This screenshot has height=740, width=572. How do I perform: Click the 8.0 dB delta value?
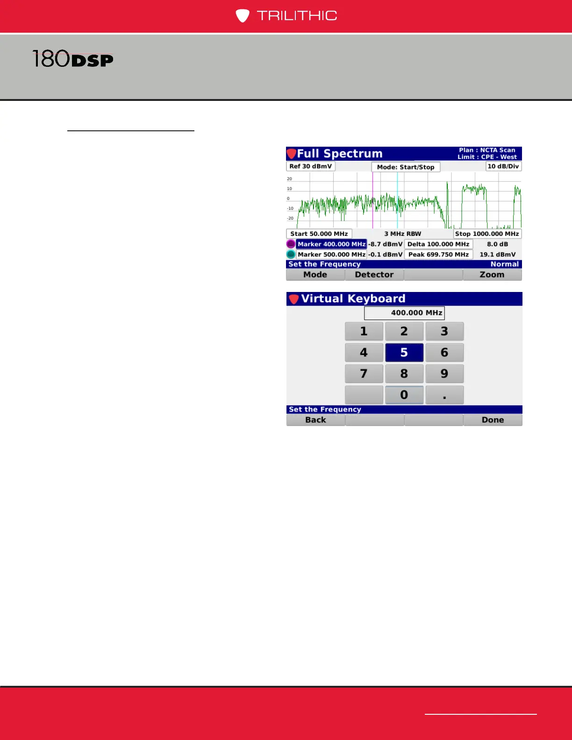[x=497, y=244]
